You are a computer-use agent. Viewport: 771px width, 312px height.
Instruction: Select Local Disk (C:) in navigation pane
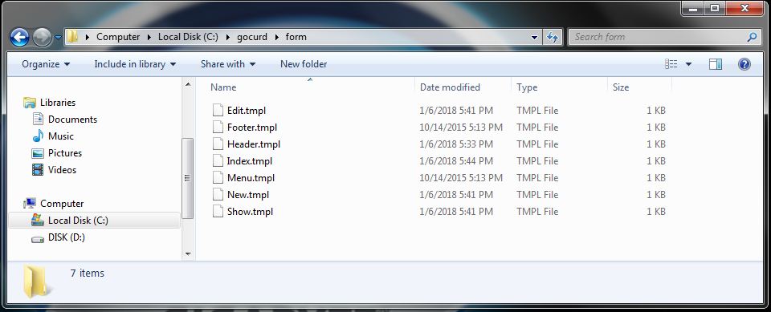click(x=78, y=220)
